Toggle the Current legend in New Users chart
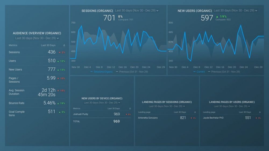 pos(199,72)
